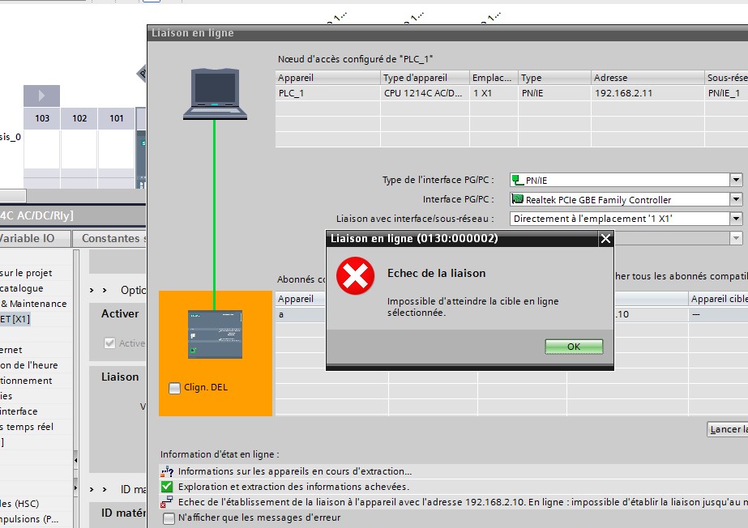
Task: Click the laptop PG/PC icon
Action: coord(215,94)
